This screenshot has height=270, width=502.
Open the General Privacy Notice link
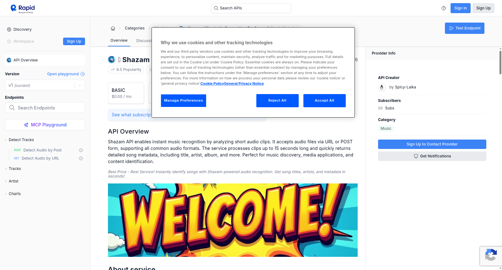[244, 83]
